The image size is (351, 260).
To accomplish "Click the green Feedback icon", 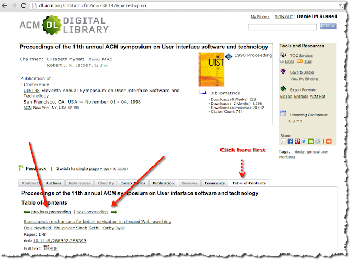I will (21, 167).
